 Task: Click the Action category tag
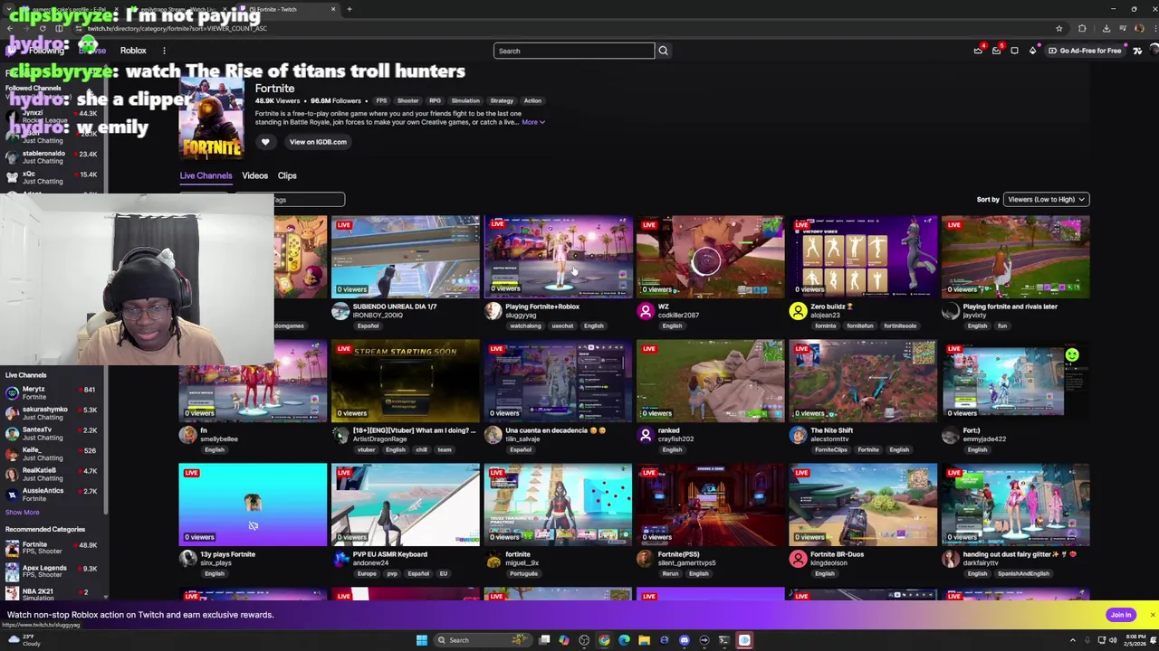click(x=532, y=100)
